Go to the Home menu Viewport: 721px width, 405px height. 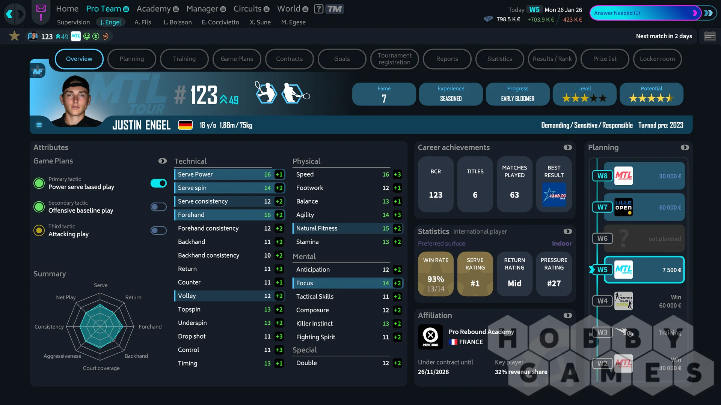tap(67, 9)
